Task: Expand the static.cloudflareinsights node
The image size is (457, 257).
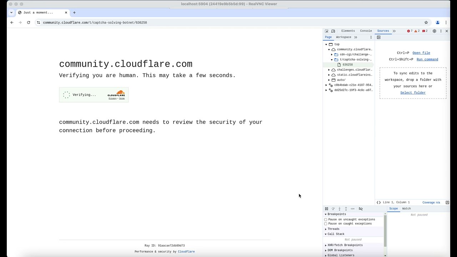Action: coord(329,75)
